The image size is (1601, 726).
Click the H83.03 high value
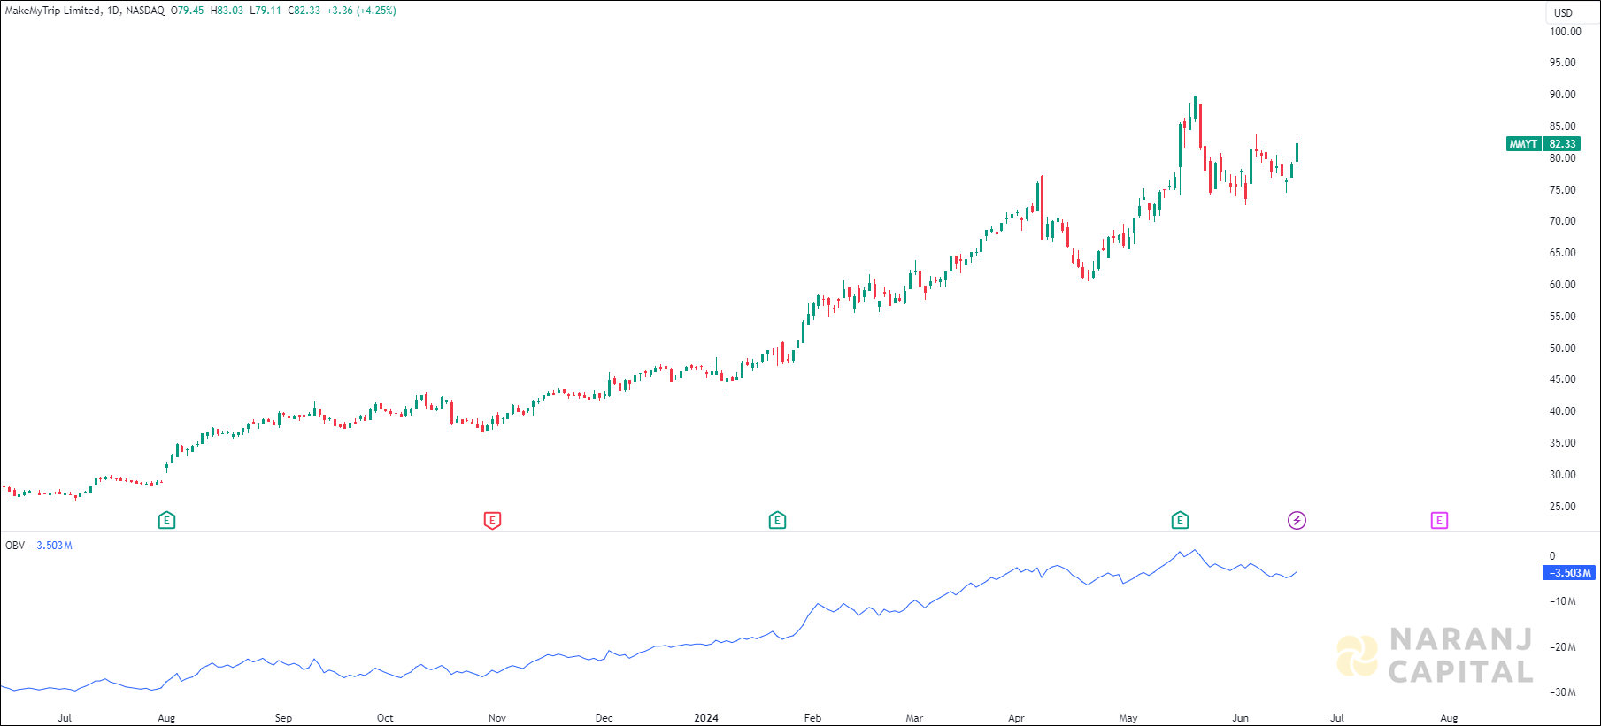pos(226,11)
